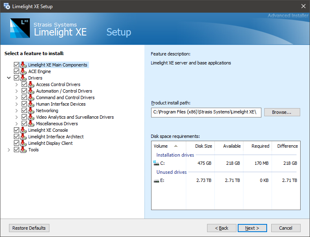
Task: Proceed with the Next button
Action: (252, 228)
